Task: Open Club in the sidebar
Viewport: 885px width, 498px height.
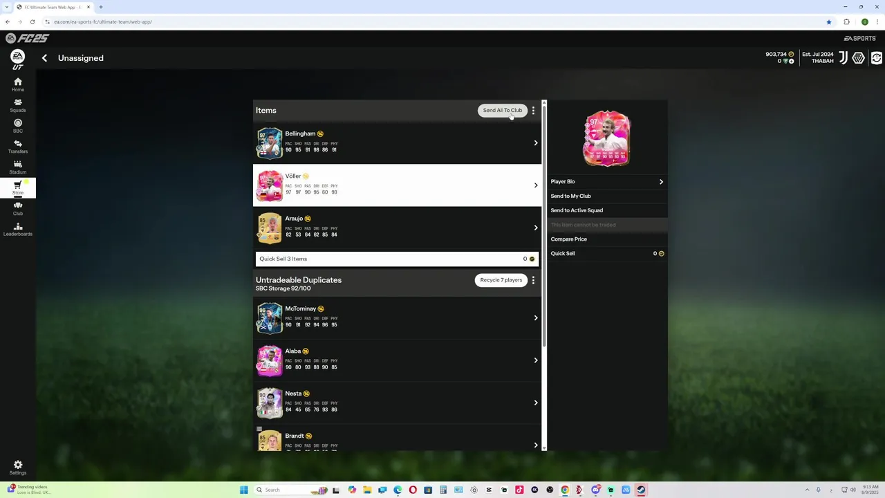Action: click(18, 208)
